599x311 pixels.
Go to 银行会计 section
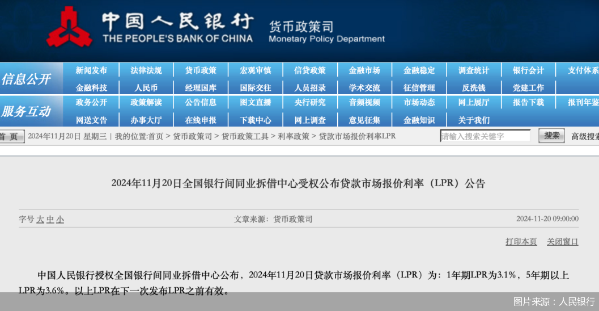point(528,70)
